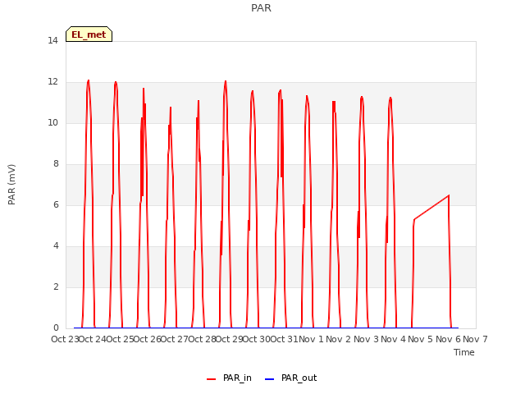Click the Nov 2 x-axis tick label
Viewport: 525px width, 394px height.
339,339
